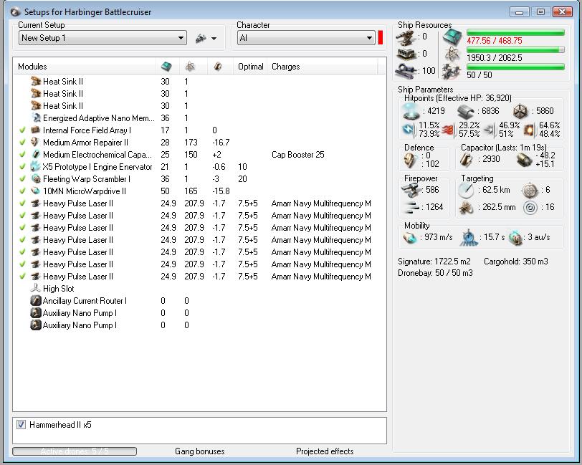The image size is (582, 465).
Task: Select the Cap Booster 25 charge entry
Action: (298, 155)
